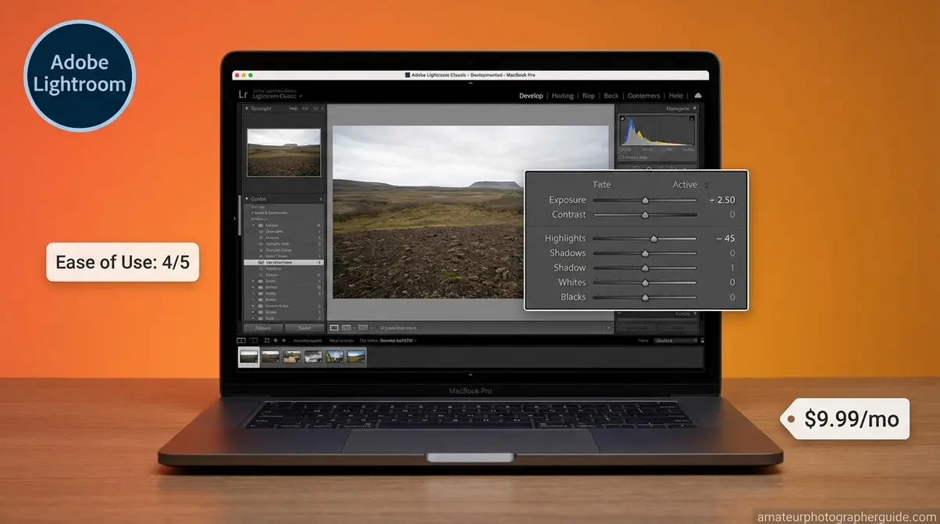Switch to the Develop module
Viewport: 940px width, 524px height.
click(x=531, y=95)
